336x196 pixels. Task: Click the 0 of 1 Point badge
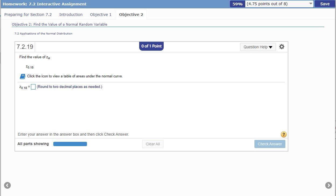pyautogui.click(x=151, y=46)
